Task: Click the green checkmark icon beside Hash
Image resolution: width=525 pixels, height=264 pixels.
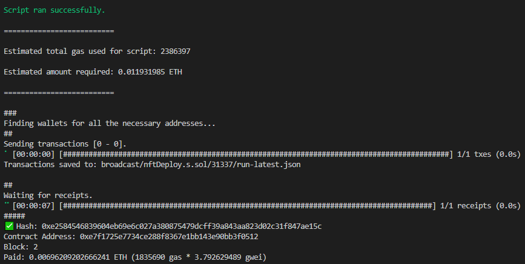Action: coord(8,226)
